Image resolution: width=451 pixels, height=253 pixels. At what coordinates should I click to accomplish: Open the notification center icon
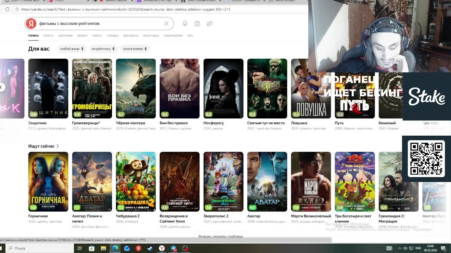pos(443,248)
